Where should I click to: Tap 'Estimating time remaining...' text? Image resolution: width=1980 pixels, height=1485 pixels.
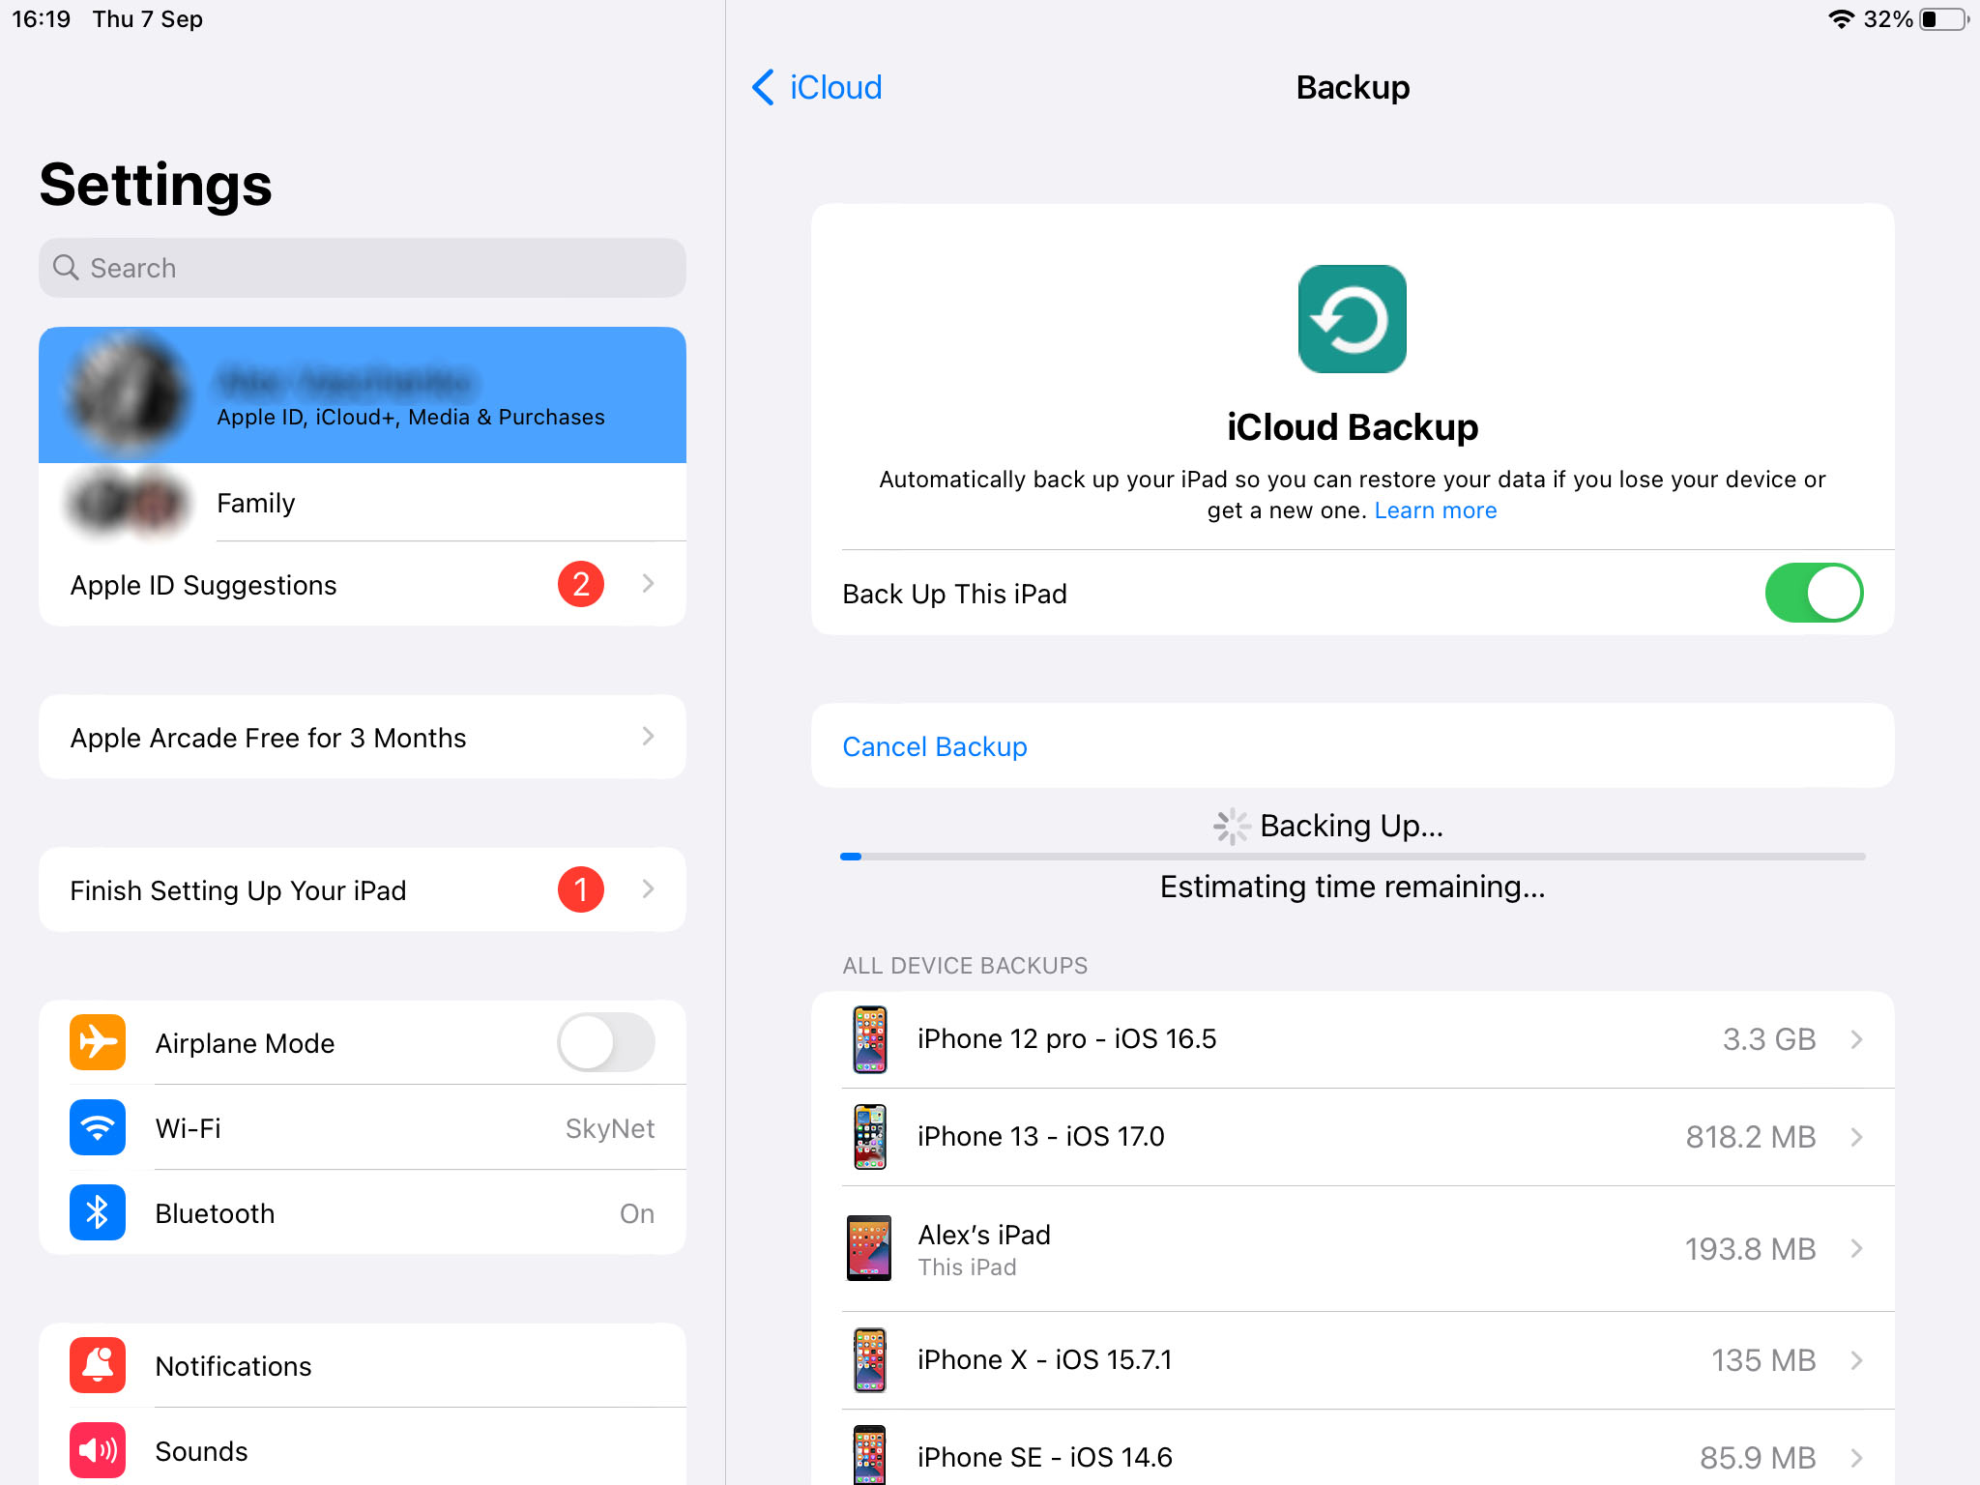pyautogui.click(x=1353, y=887)
